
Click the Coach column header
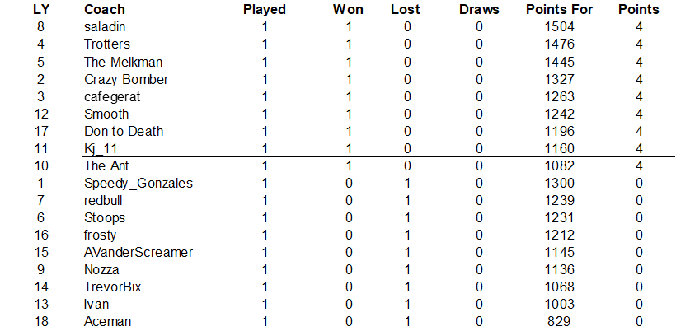[x=105, y=10]
